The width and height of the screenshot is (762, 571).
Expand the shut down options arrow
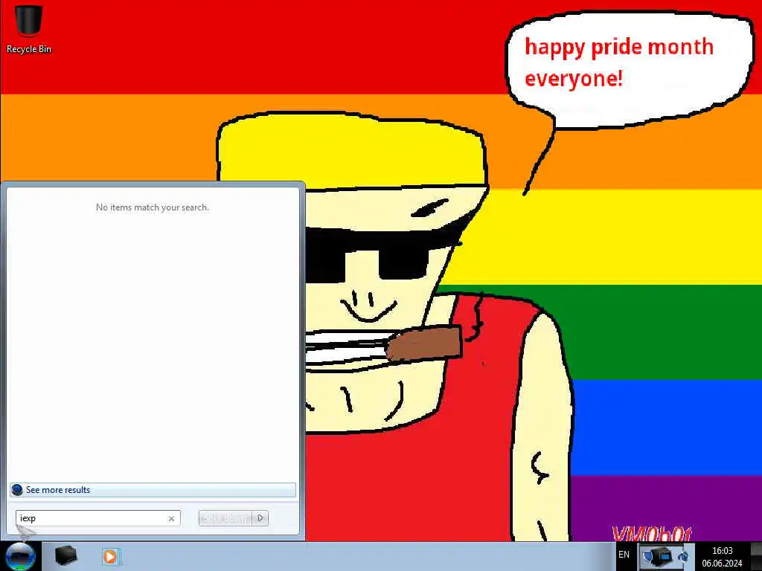pos(260,518)
